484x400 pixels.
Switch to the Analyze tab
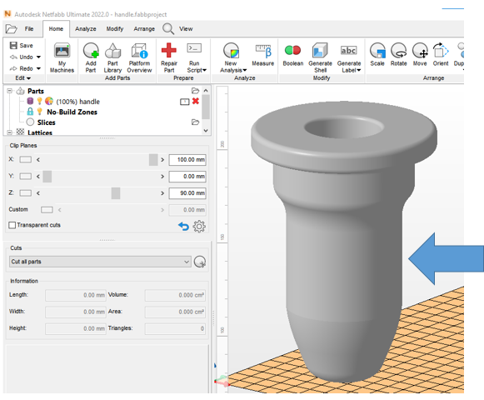[x=86, y=28]
